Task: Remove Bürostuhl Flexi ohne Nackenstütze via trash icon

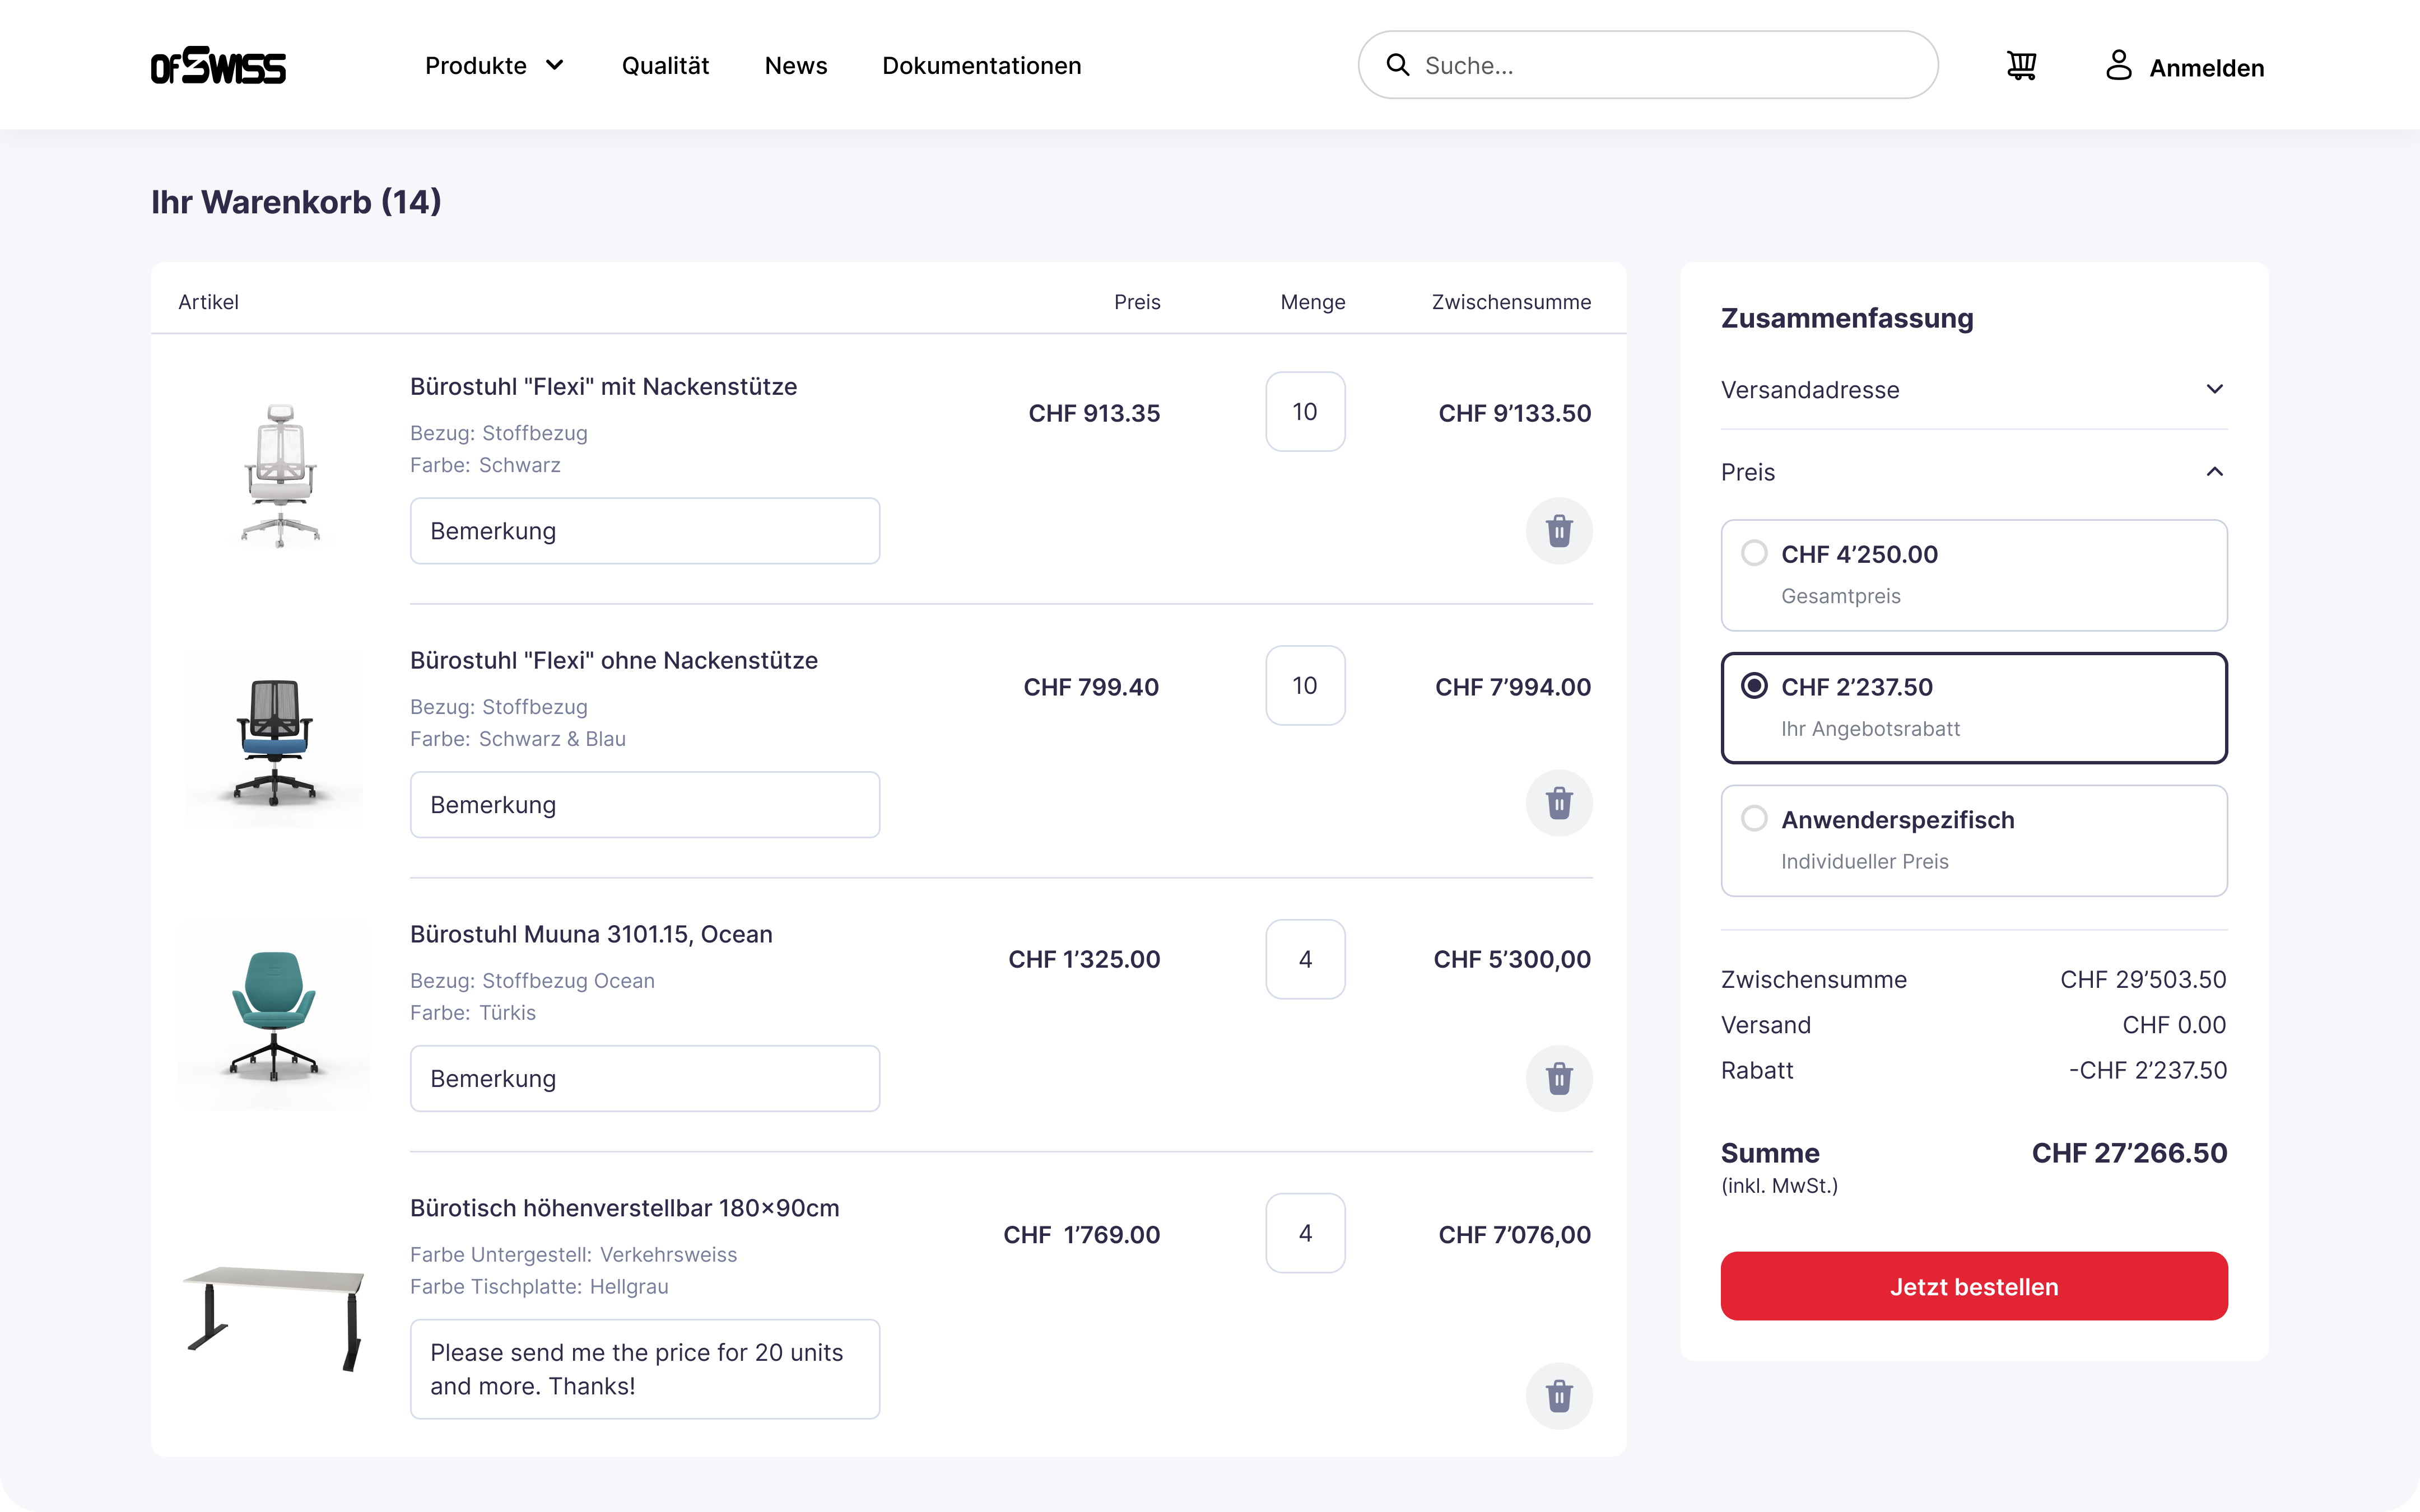Action: [x=1559, y=804]
